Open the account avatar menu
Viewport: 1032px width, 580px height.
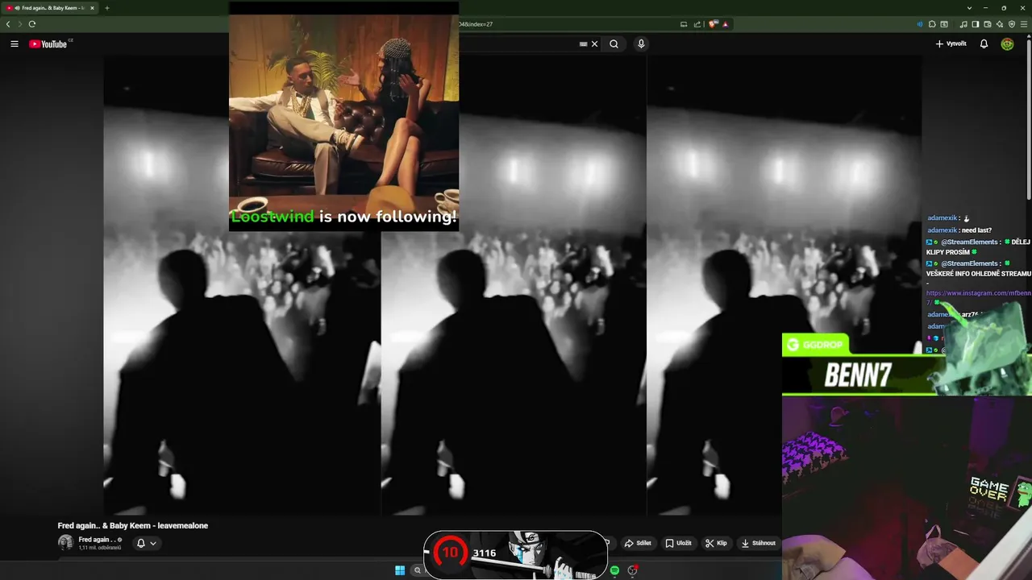click(x=1007, y=44)
